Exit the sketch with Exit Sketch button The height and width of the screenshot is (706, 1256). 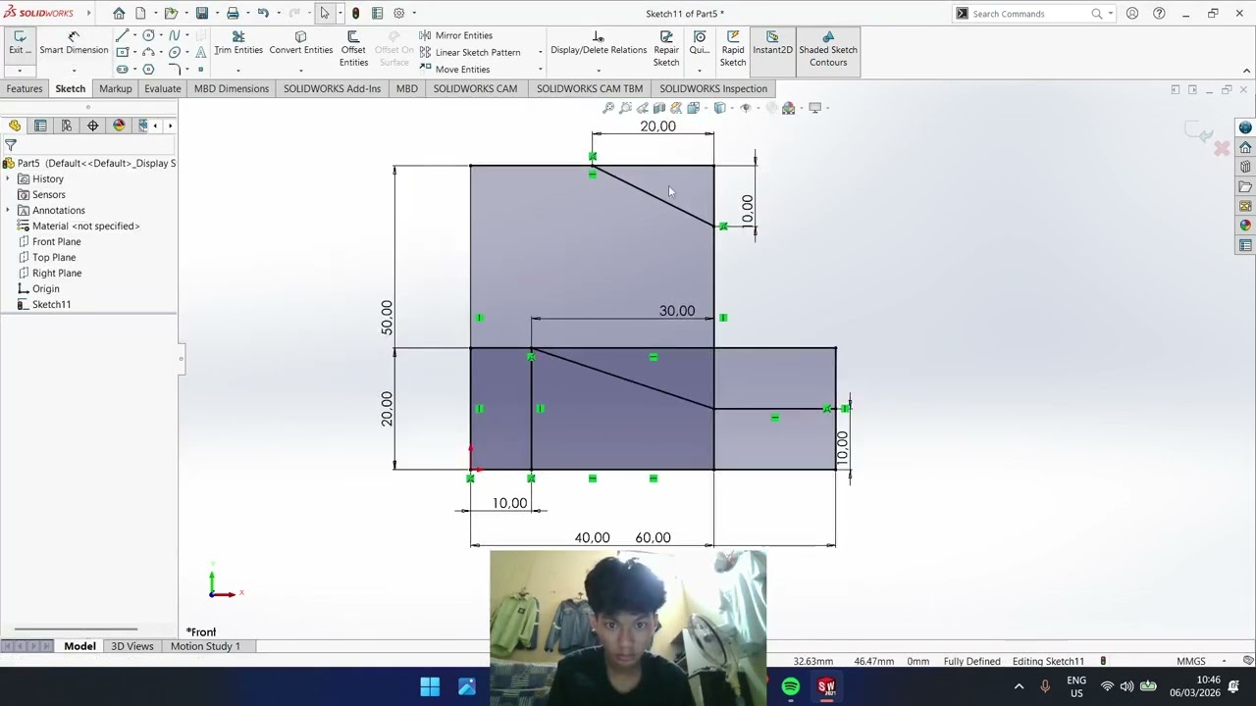pos(20,44)
